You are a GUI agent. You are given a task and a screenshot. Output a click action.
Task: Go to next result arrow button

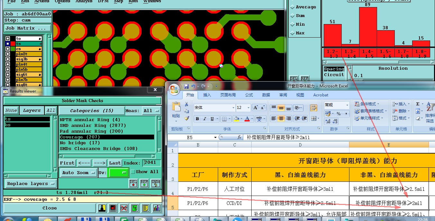[x=99, y=163]
